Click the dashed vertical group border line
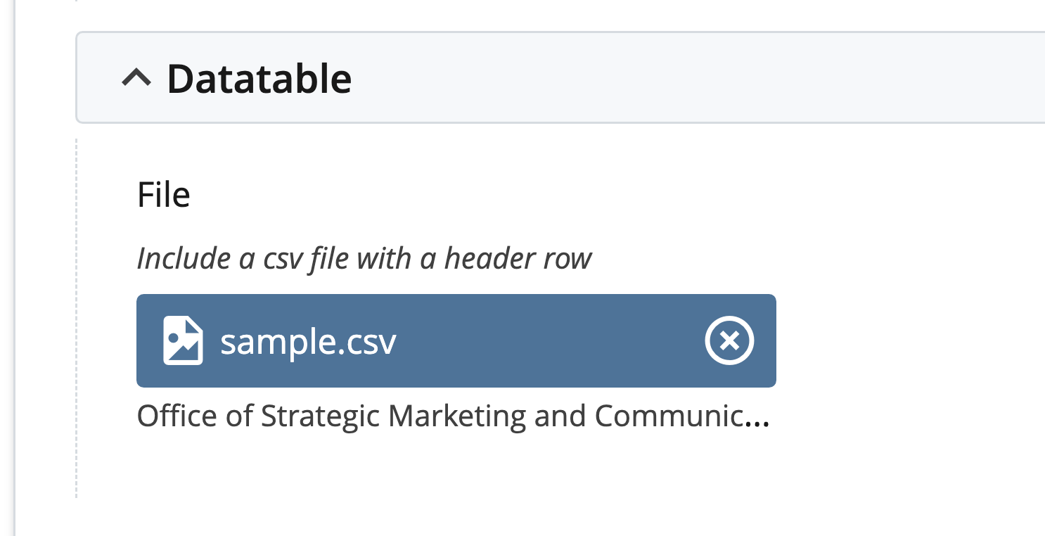This screenshot has width=1045, height=536. pyautogui.click(x=76, y=317)
